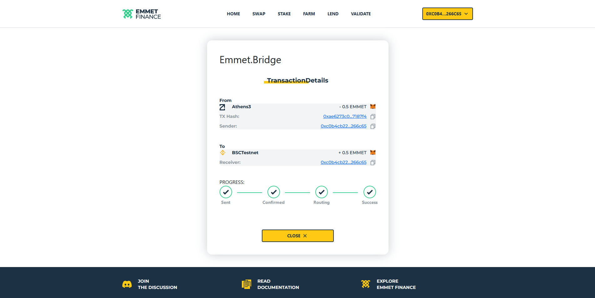Click the Routing progress step checkmark

[x=321, y=192]
